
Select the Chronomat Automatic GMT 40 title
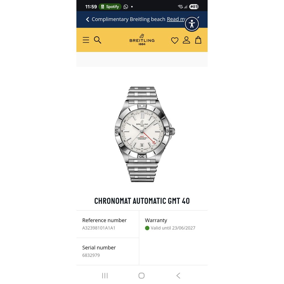(x=142, y=201)
